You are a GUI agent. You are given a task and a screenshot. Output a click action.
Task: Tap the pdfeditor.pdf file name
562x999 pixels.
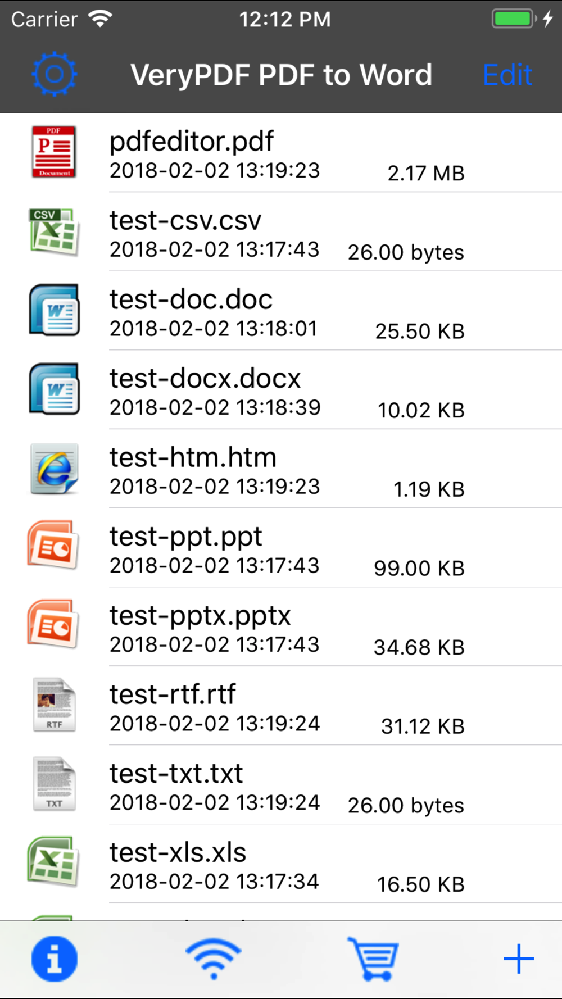(x=192, y=141)
